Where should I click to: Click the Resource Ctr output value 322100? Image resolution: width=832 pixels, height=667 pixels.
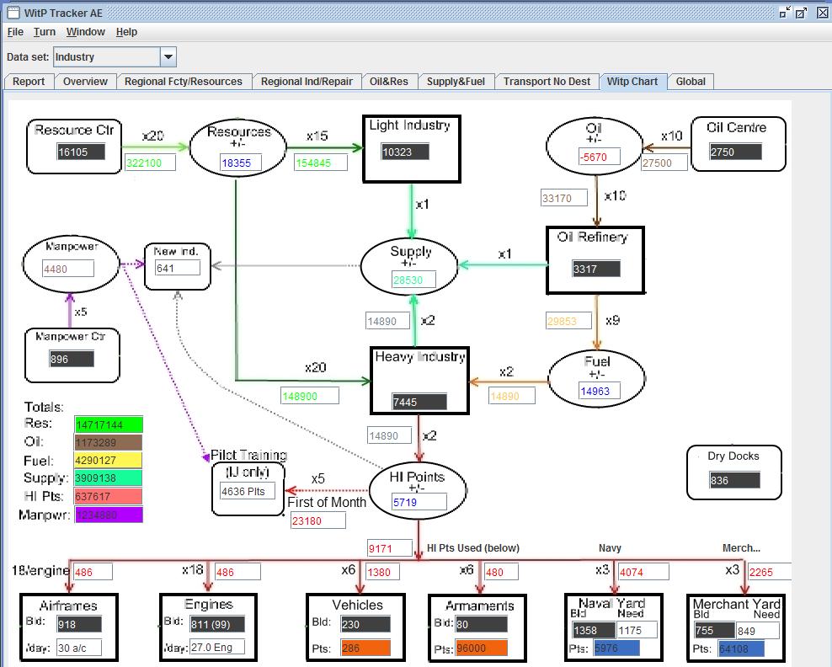[150, 163]
